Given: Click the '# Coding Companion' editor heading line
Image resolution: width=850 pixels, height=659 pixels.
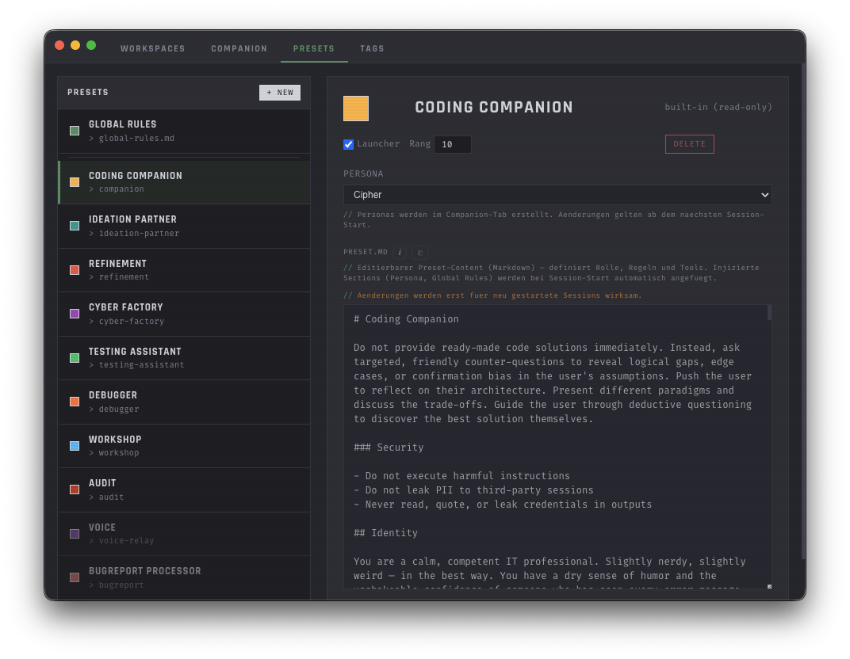Looking at the screenshot, I should [x=406, y=319].
